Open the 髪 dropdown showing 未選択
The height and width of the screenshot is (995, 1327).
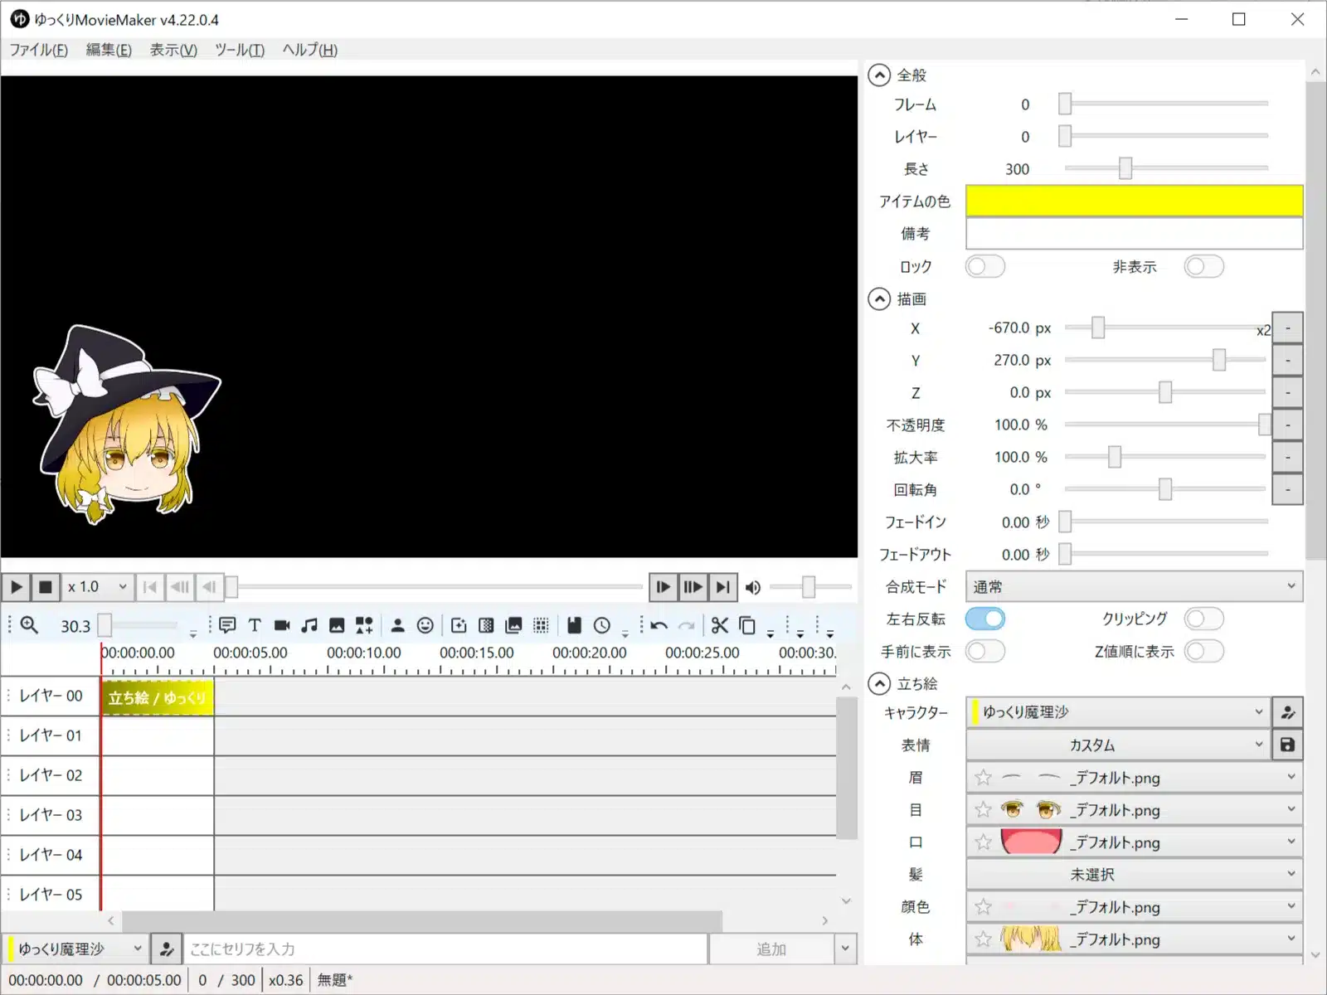[x=1134, y=874]
